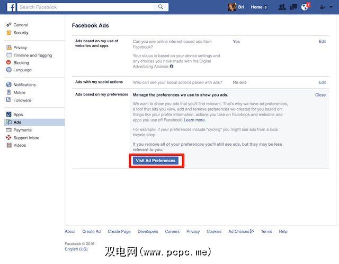
Task: Click the sidebar Notifications globe icon
Action: pos(9,84)
